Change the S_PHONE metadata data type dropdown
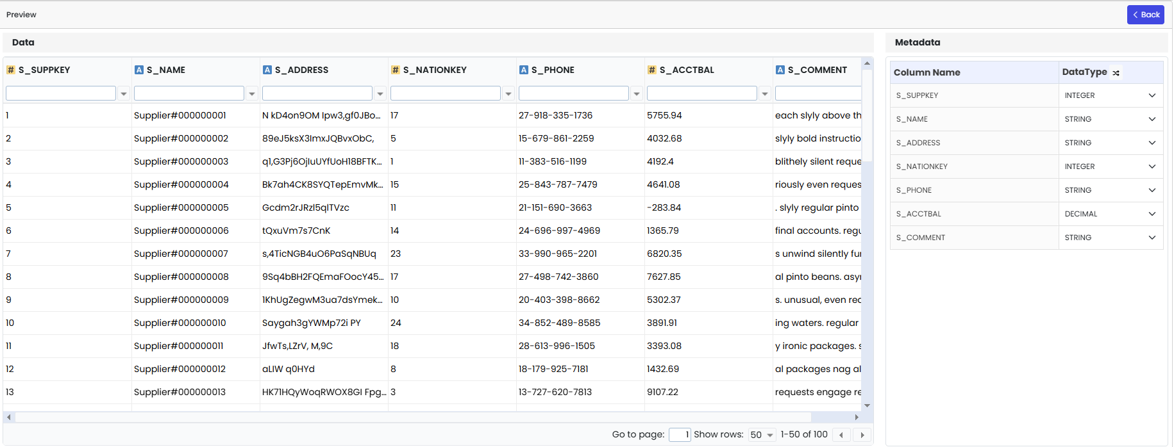 click(1111, 190)
